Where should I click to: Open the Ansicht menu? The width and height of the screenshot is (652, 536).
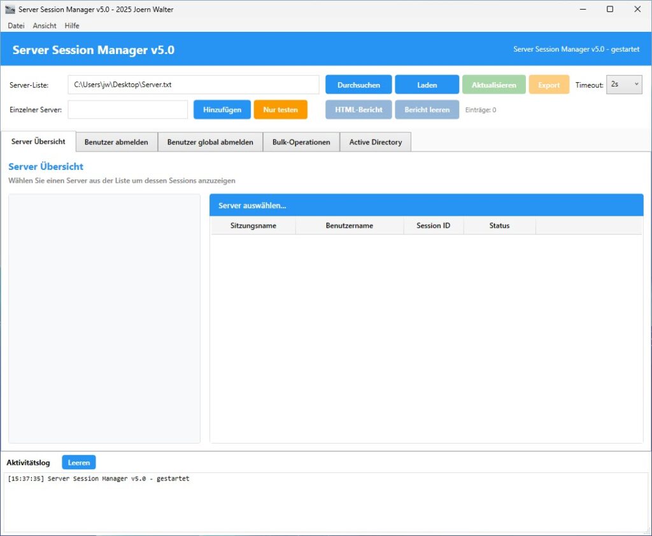44,25
